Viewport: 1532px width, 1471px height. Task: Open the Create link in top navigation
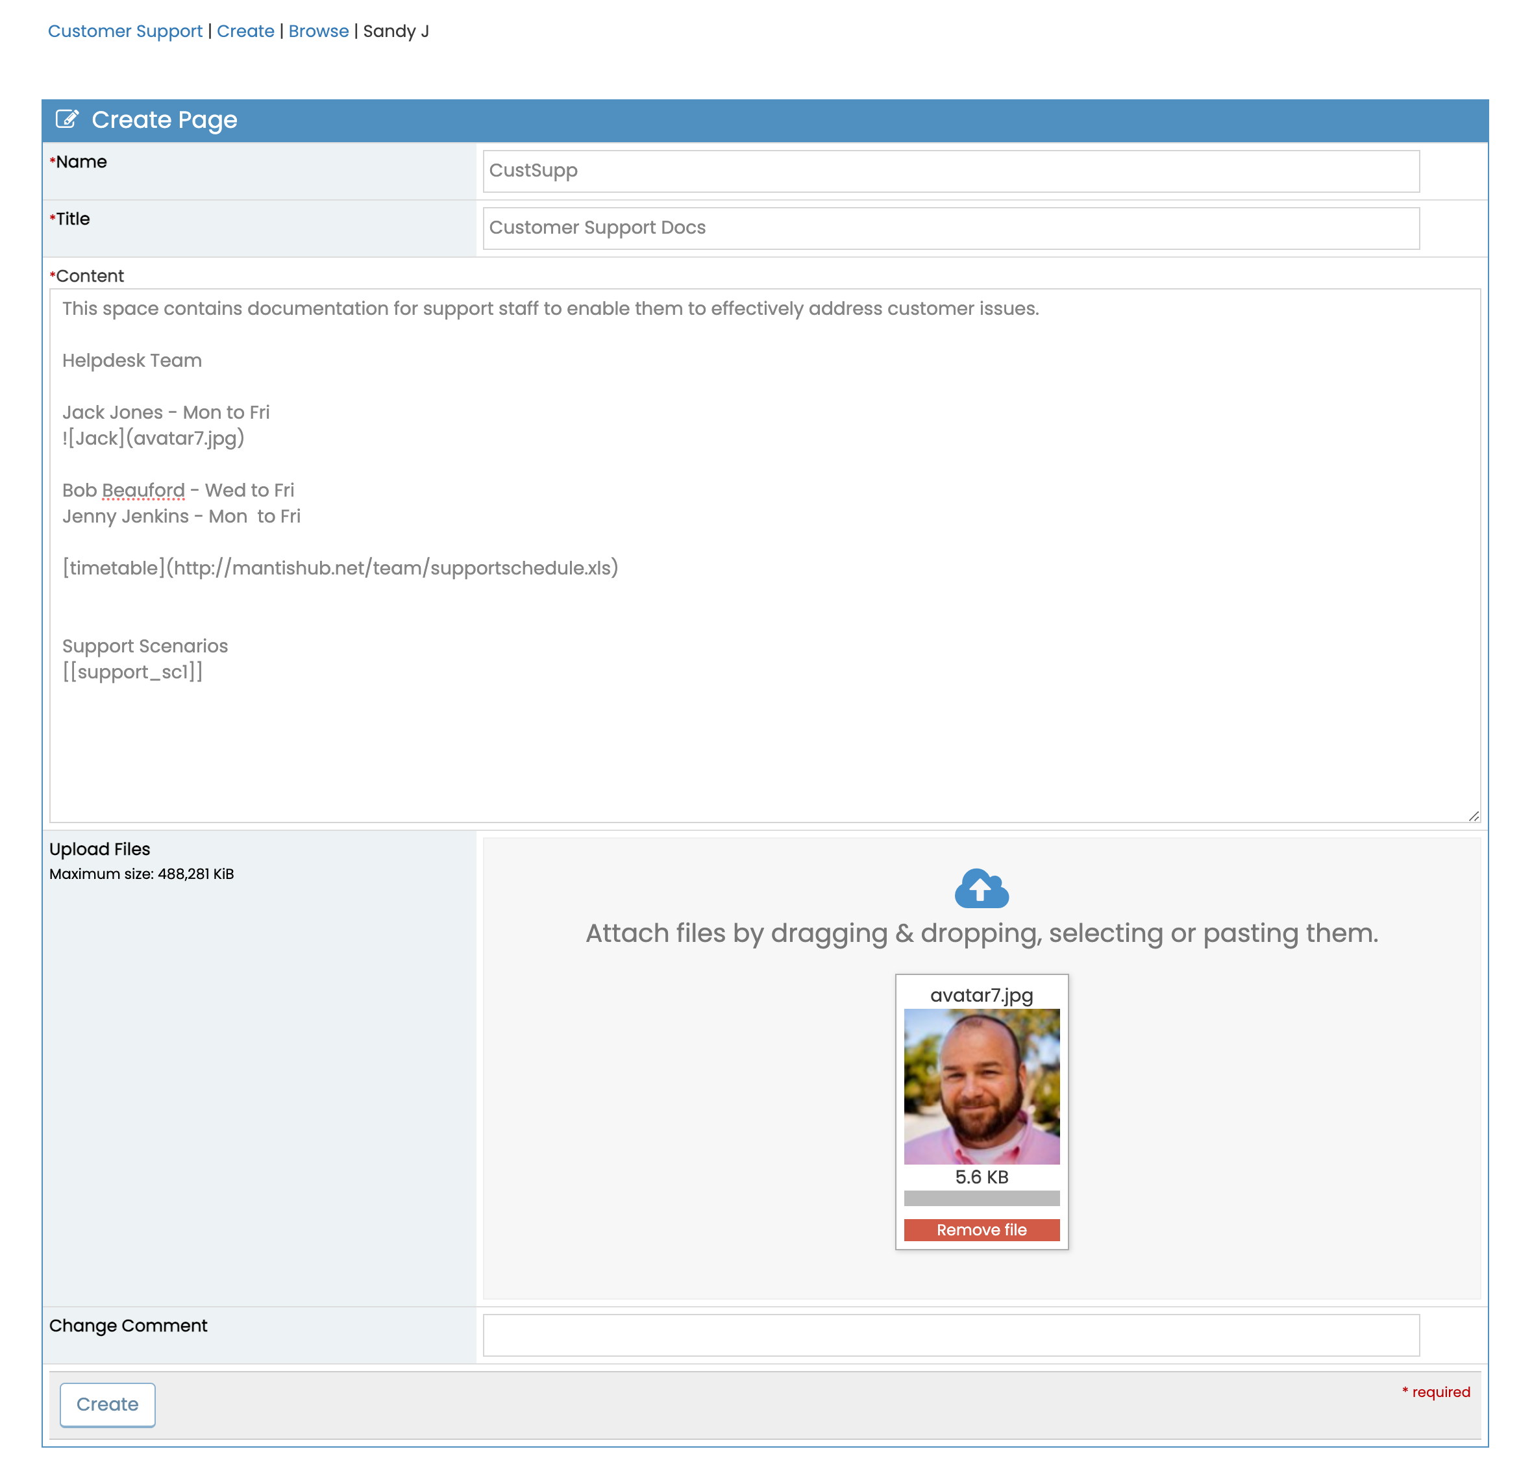(245, 31)
